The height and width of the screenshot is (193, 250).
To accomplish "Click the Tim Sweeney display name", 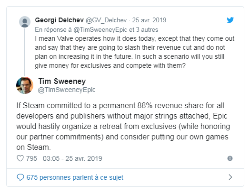I will click(x=62, y=81).
